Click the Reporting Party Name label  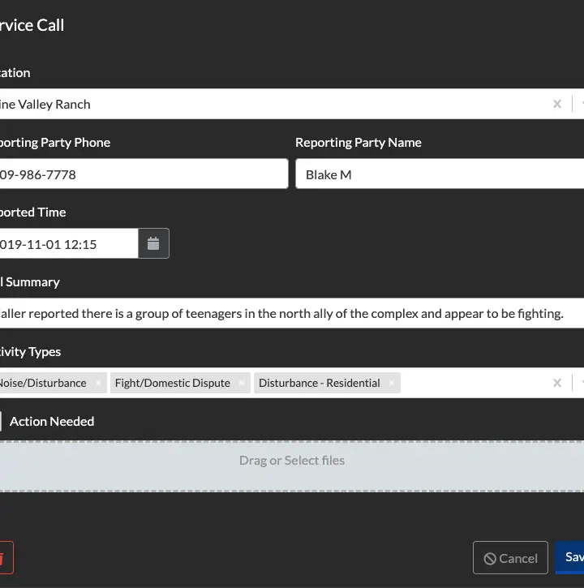point(359,143)
